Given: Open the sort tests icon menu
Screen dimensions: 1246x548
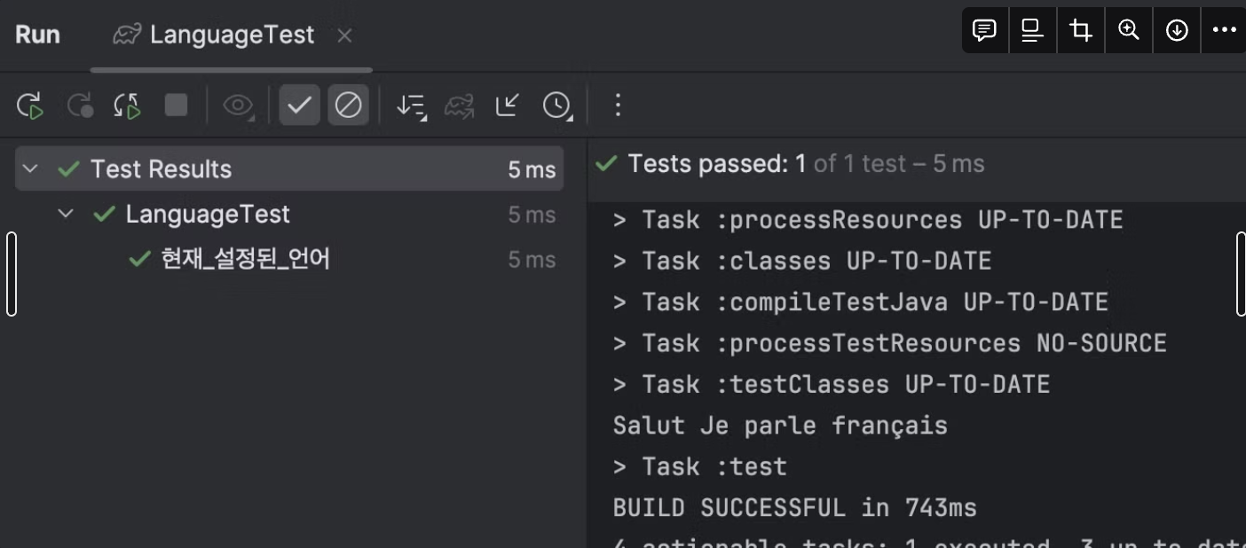Looking at the screenshot, I should pos(411,106).
